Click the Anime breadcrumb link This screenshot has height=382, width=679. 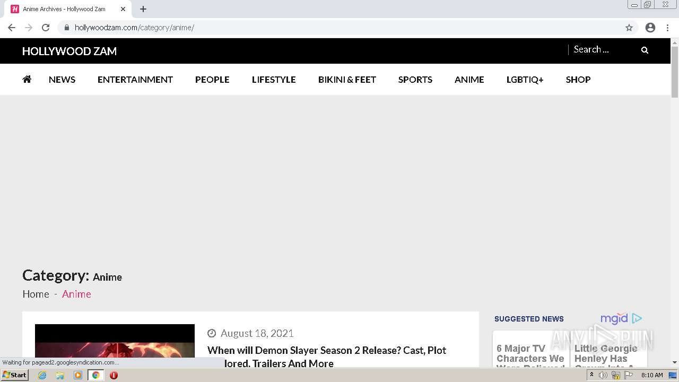[x=76, y=294]
